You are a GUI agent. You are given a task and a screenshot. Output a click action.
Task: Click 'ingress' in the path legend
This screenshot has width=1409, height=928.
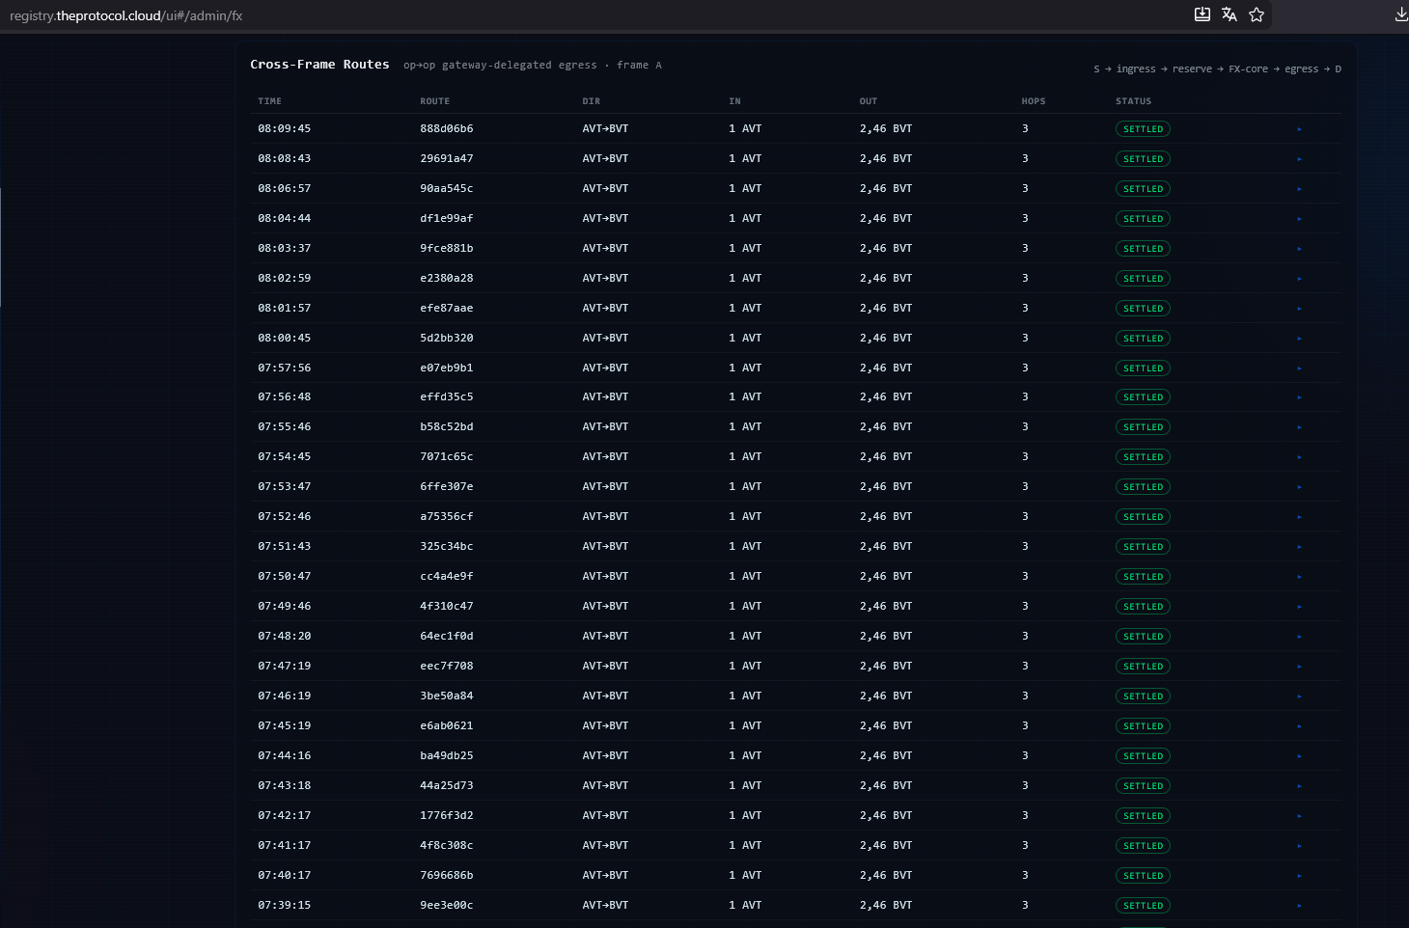(1136, 69)
